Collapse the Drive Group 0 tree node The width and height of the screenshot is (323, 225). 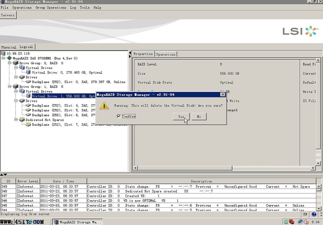(9, 63)
